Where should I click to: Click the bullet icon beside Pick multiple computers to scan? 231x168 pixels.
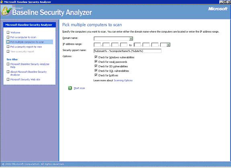pyautogui.click(x=8, y=42)
